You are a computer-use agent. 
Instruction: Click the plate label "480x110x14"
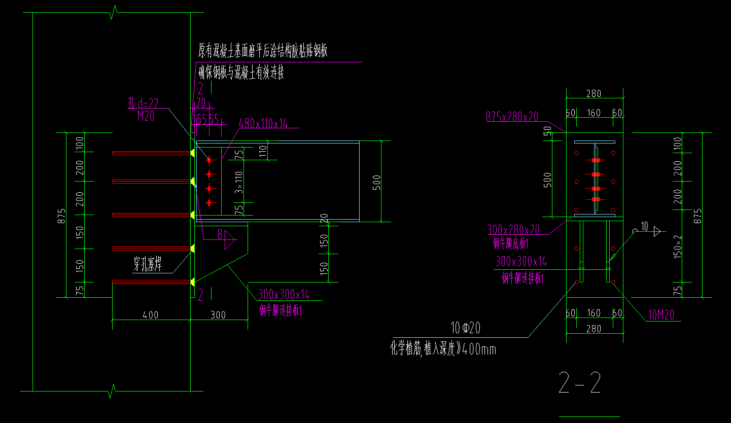pos(263,123)
